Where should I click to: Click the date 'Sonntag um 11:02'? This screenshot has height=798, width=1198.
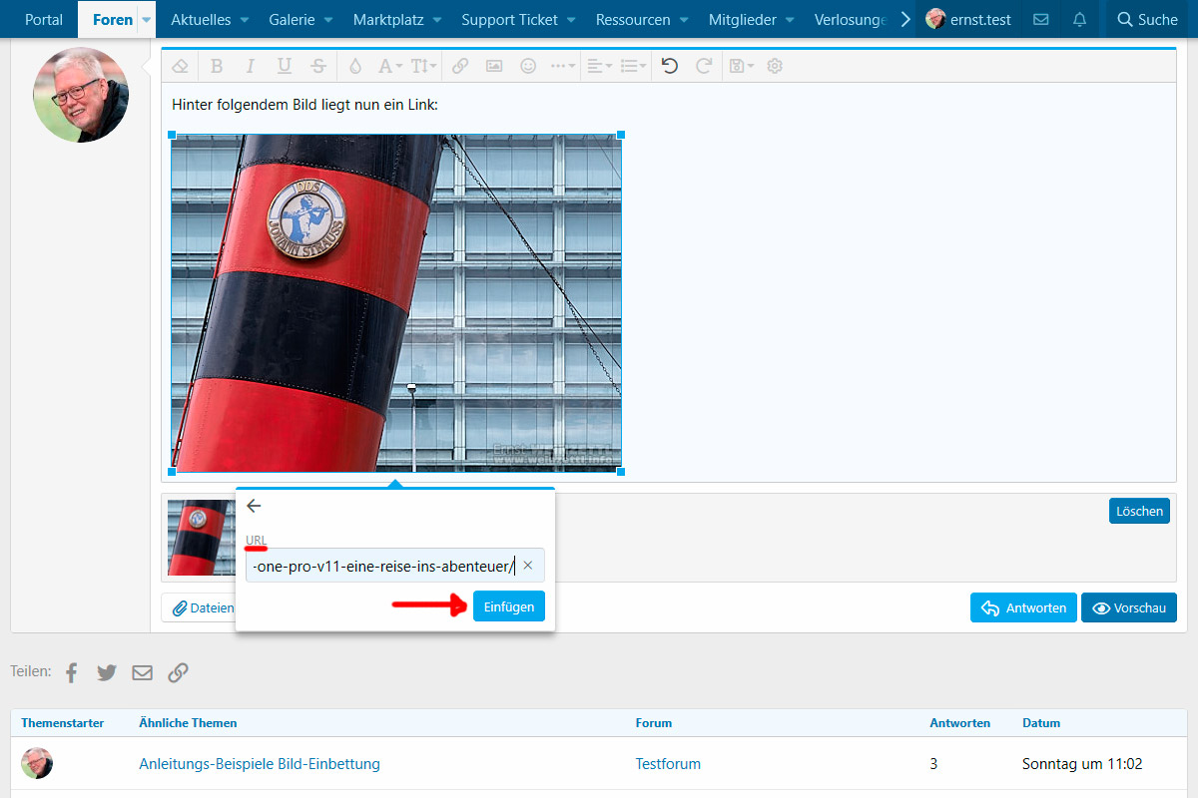1082,764
